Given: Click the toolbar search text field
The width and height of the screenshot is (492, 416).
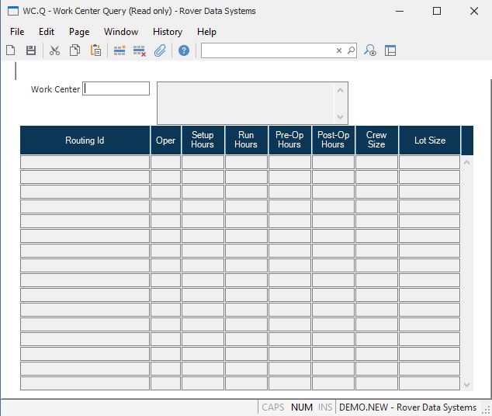Looking at the screenshot, I should point(268,50).
